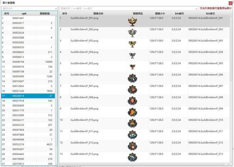Screen dimensions: 234x167
Task: Click the GuildEmblemP_001 gold trophy preview
Action: (132, 22)
